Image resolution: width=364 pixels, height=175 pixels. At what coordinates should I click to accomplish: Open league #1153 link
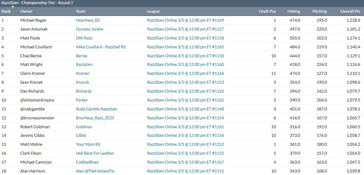[186, 82]
